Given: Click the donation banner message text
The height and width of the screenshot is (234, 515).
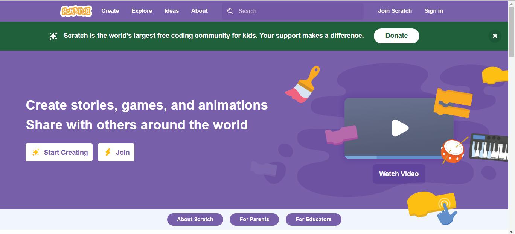Looking at the screenshot, I should coord(213,36).
